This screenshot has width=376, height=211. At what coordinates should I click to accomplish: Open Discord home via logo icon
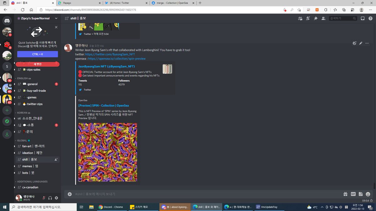pyautogui.click(x=7, y=21)
